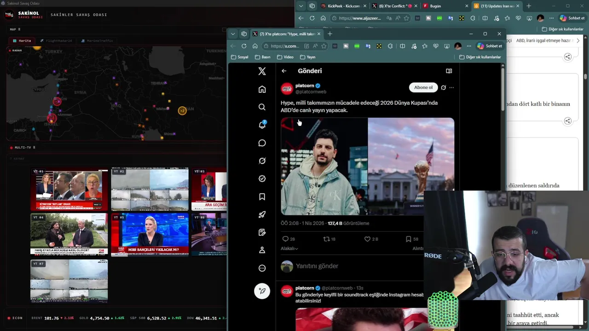
Task: Click the X logo in sidebar
Action: pyautogui.click(x=262, y=71)
